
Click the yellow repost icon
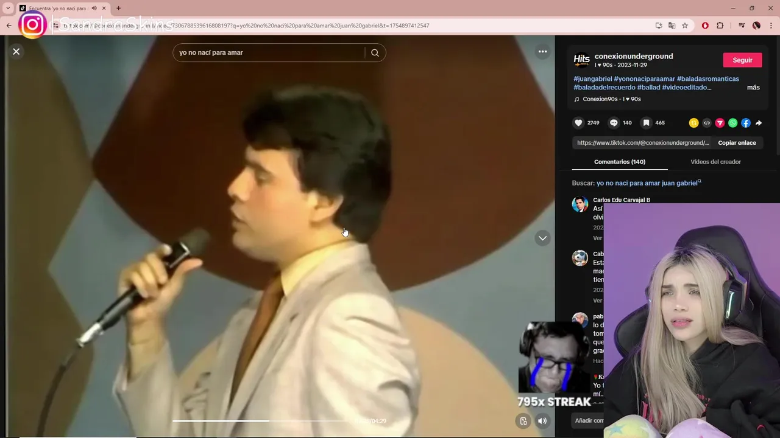[693, 123]
